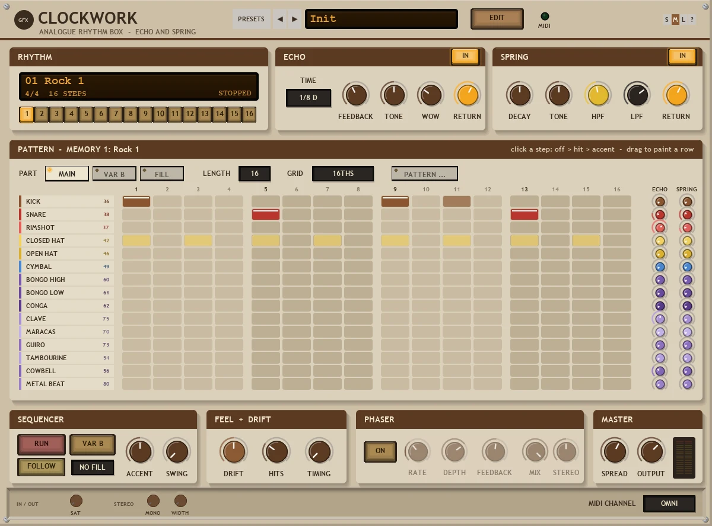Open the LENGTH 16 selector

tap(255, 174)
